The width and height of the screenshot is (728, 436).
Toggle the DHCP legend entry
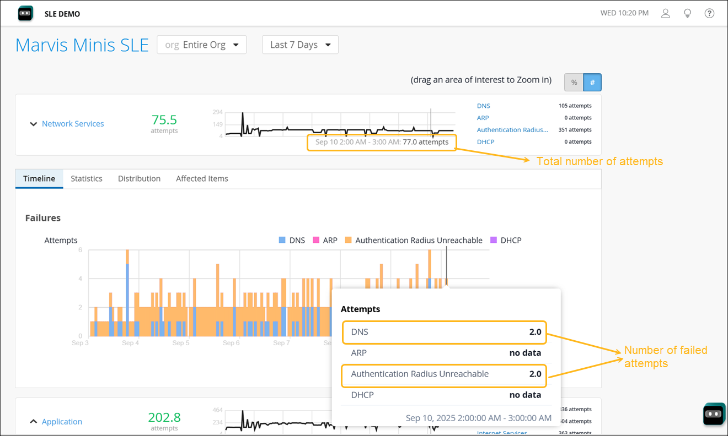point(506,240)
